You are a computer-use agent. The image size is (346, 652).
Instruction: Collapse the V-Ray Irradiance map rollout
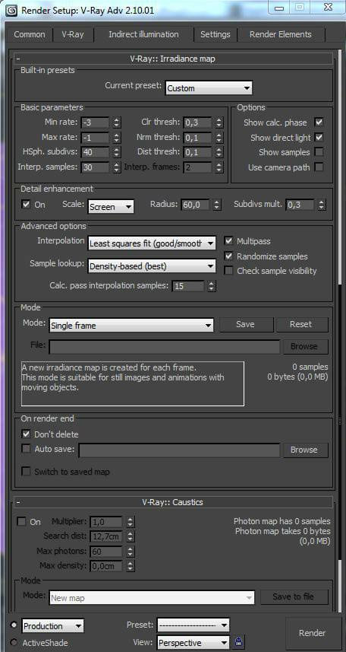(19, 59)
